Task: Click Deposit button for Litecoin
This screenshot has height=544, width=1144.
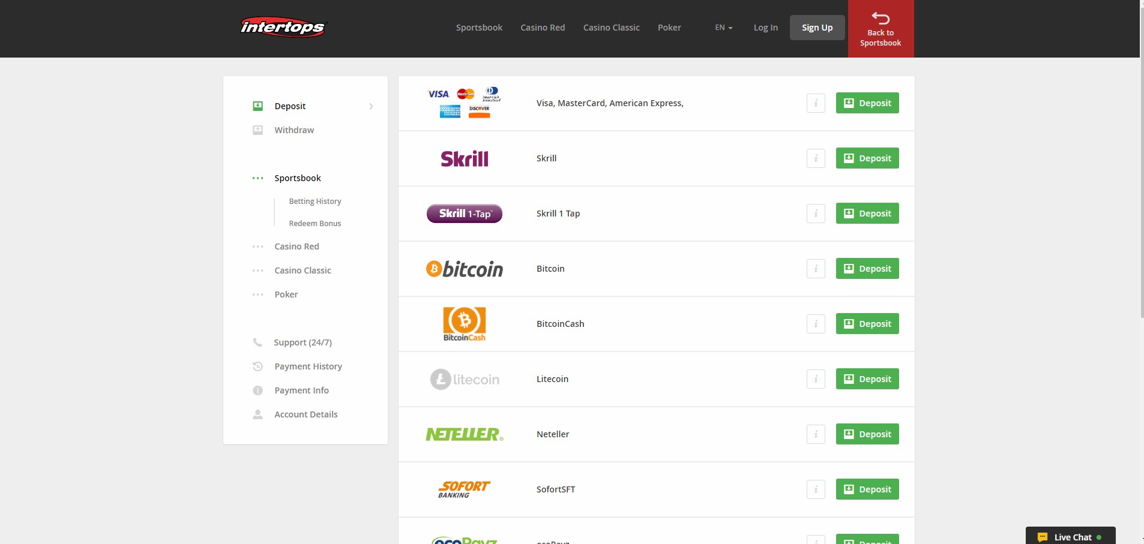Action: [x=867, y=379]
